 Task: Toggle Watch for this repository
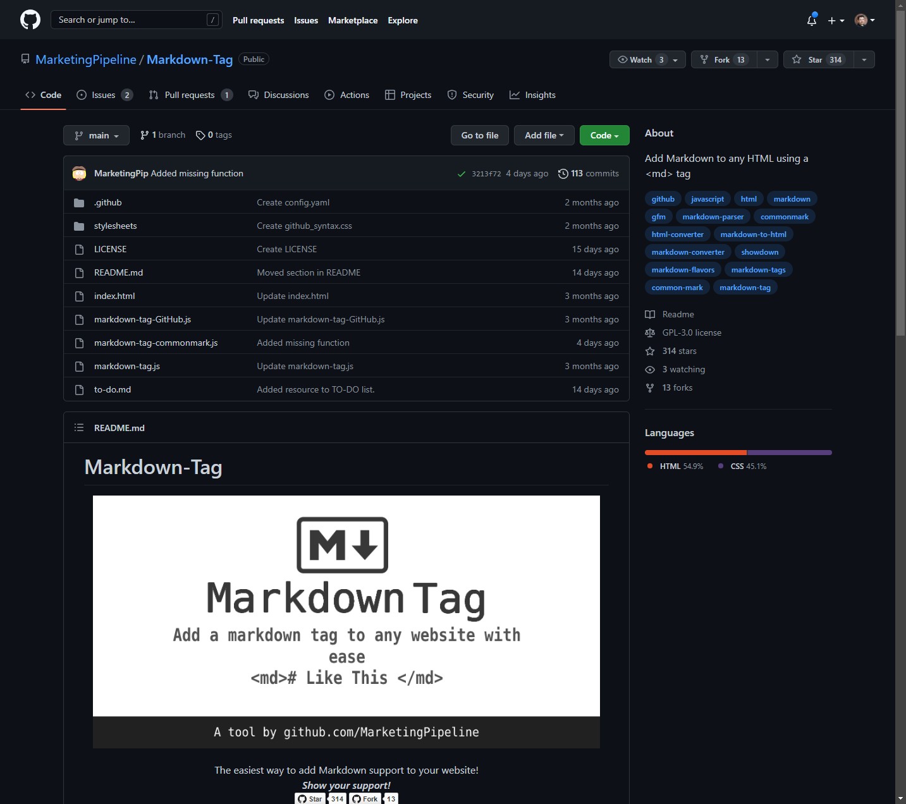pos(640,59)
